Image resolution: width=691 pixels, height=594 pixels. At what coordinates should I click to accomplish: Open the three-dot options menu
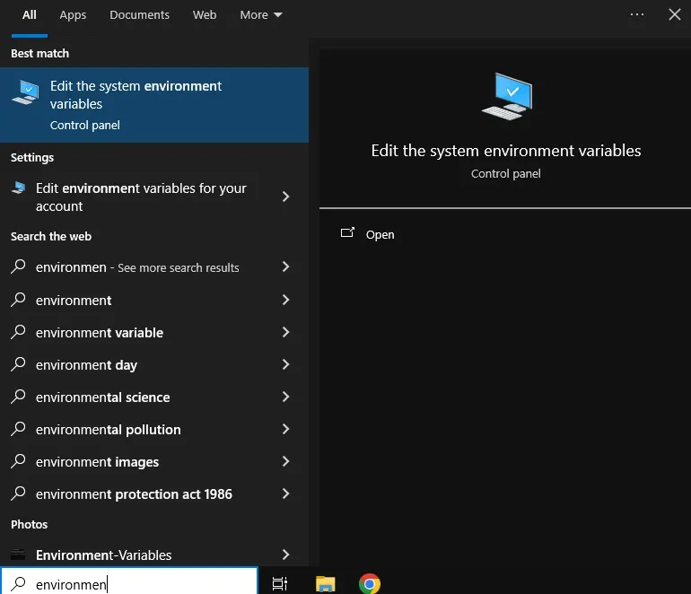click(x=637, y=14)
